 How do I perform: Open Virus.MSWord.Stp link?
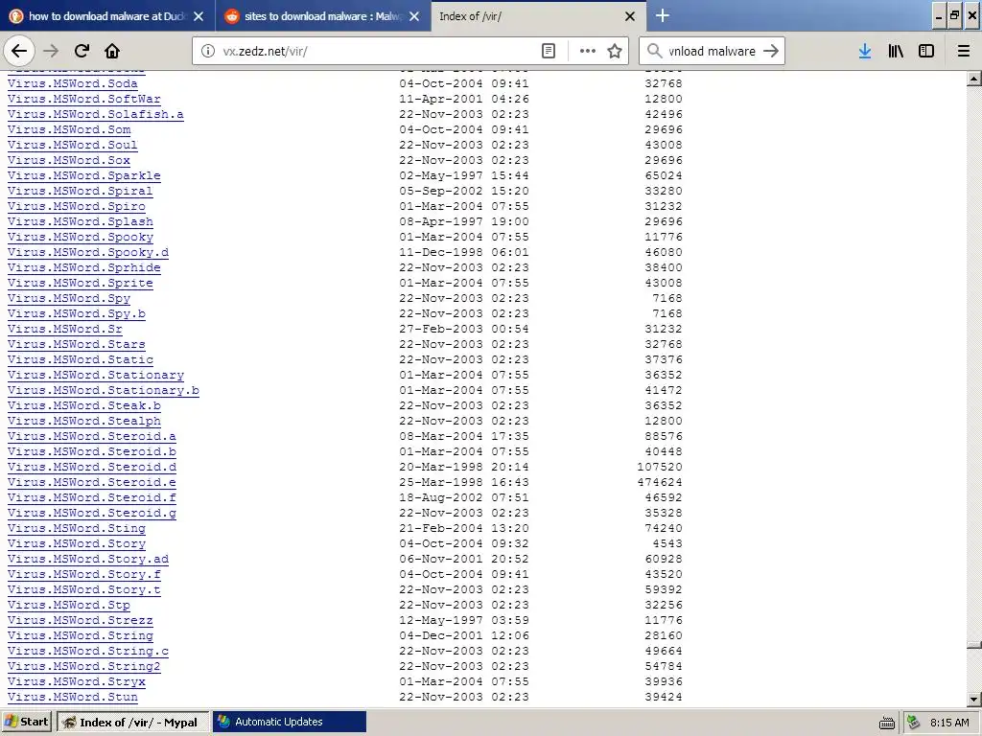pyautogui.click(x=69, y=605)
